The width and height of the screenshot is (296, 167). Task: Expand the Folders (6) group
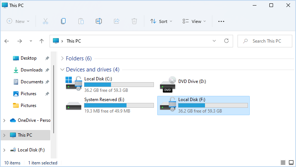pyautogui.click(x=62, y=59)
